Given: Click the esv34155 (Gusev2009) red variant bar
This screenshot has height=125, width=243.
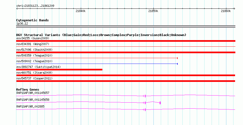Looking at the screenshot, I should coord(126,41).
